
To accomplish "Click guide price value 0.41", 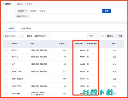I will point(65,93).
